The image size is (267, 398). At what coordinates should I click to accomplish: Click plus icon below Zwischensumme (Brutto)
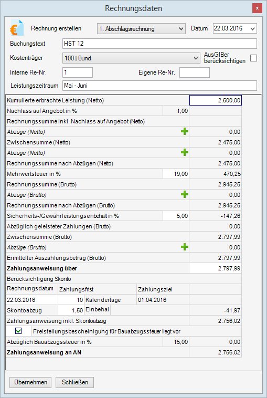tap(185, 247)
